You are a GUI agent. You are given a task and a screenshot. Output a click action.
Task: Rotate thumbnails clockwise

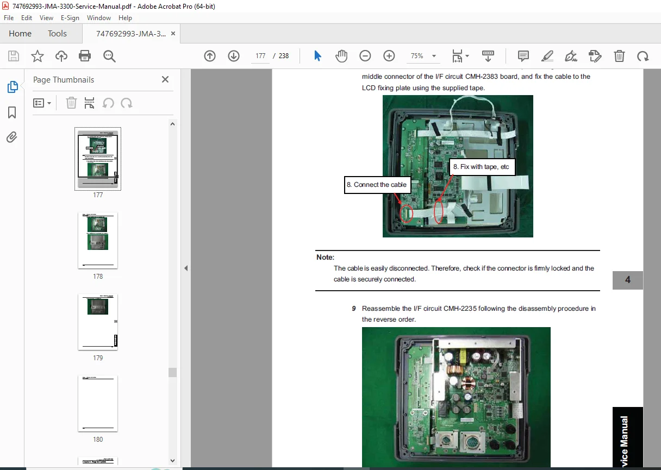point(127,103)
